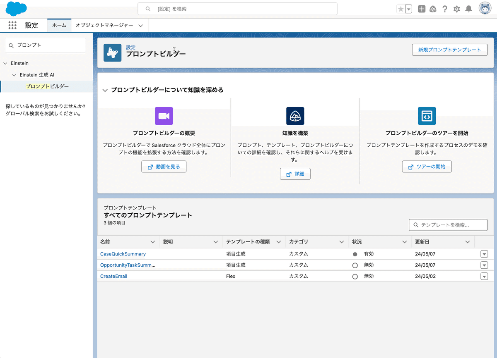Image resolution: width=497 pixels, height=358 pixels.
Task: Open the 更新日 column menu chevron
Action: coord(467,242)
